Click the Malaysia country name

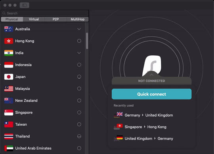(23, 89)
